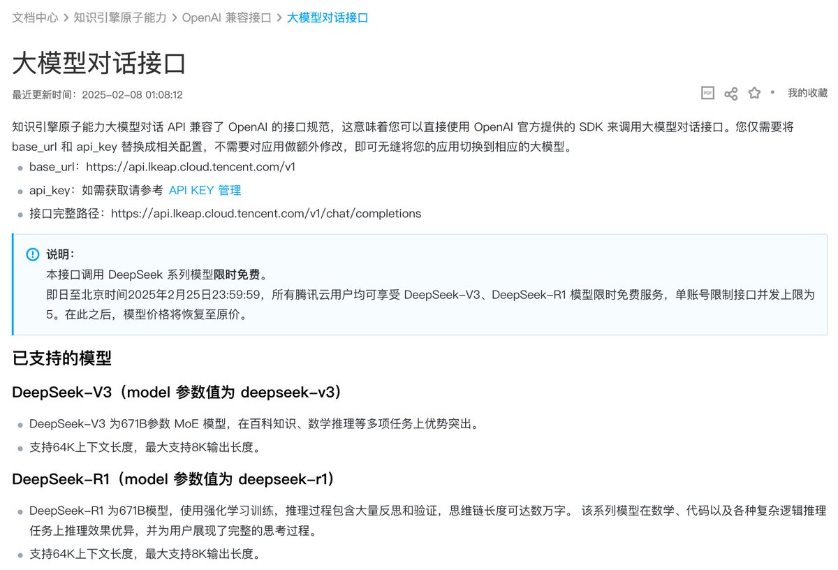Image resolution: width=838 pixels, height=570 pixels.
Task: Click the 最近更新时间 timestamp text
Action: click(98, 94)
